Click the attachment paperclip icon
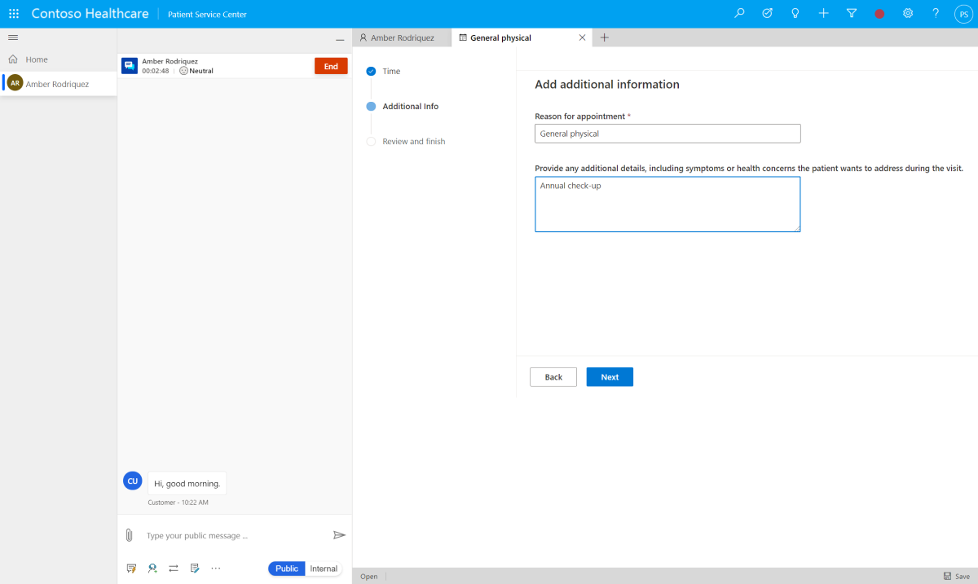Screen dimensions: 978x584 pos(129,535)
